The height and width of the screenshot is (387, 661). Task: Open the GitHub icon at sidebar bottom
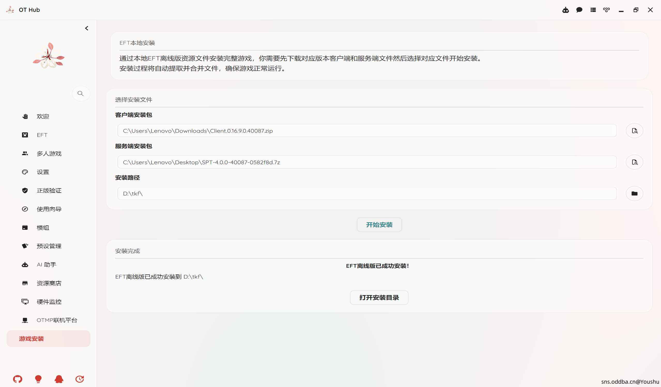pos(18,379)
